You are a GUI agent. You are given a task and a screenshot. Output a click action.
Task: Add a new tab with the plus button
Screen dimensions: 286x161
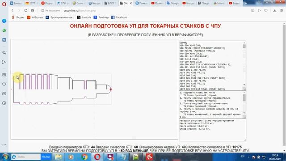246,3
